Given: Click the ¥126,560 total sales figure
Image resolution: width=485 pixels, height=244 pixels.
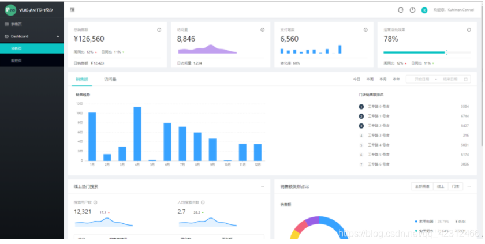Looking at the screenshot, I should [x=89, y=39].
